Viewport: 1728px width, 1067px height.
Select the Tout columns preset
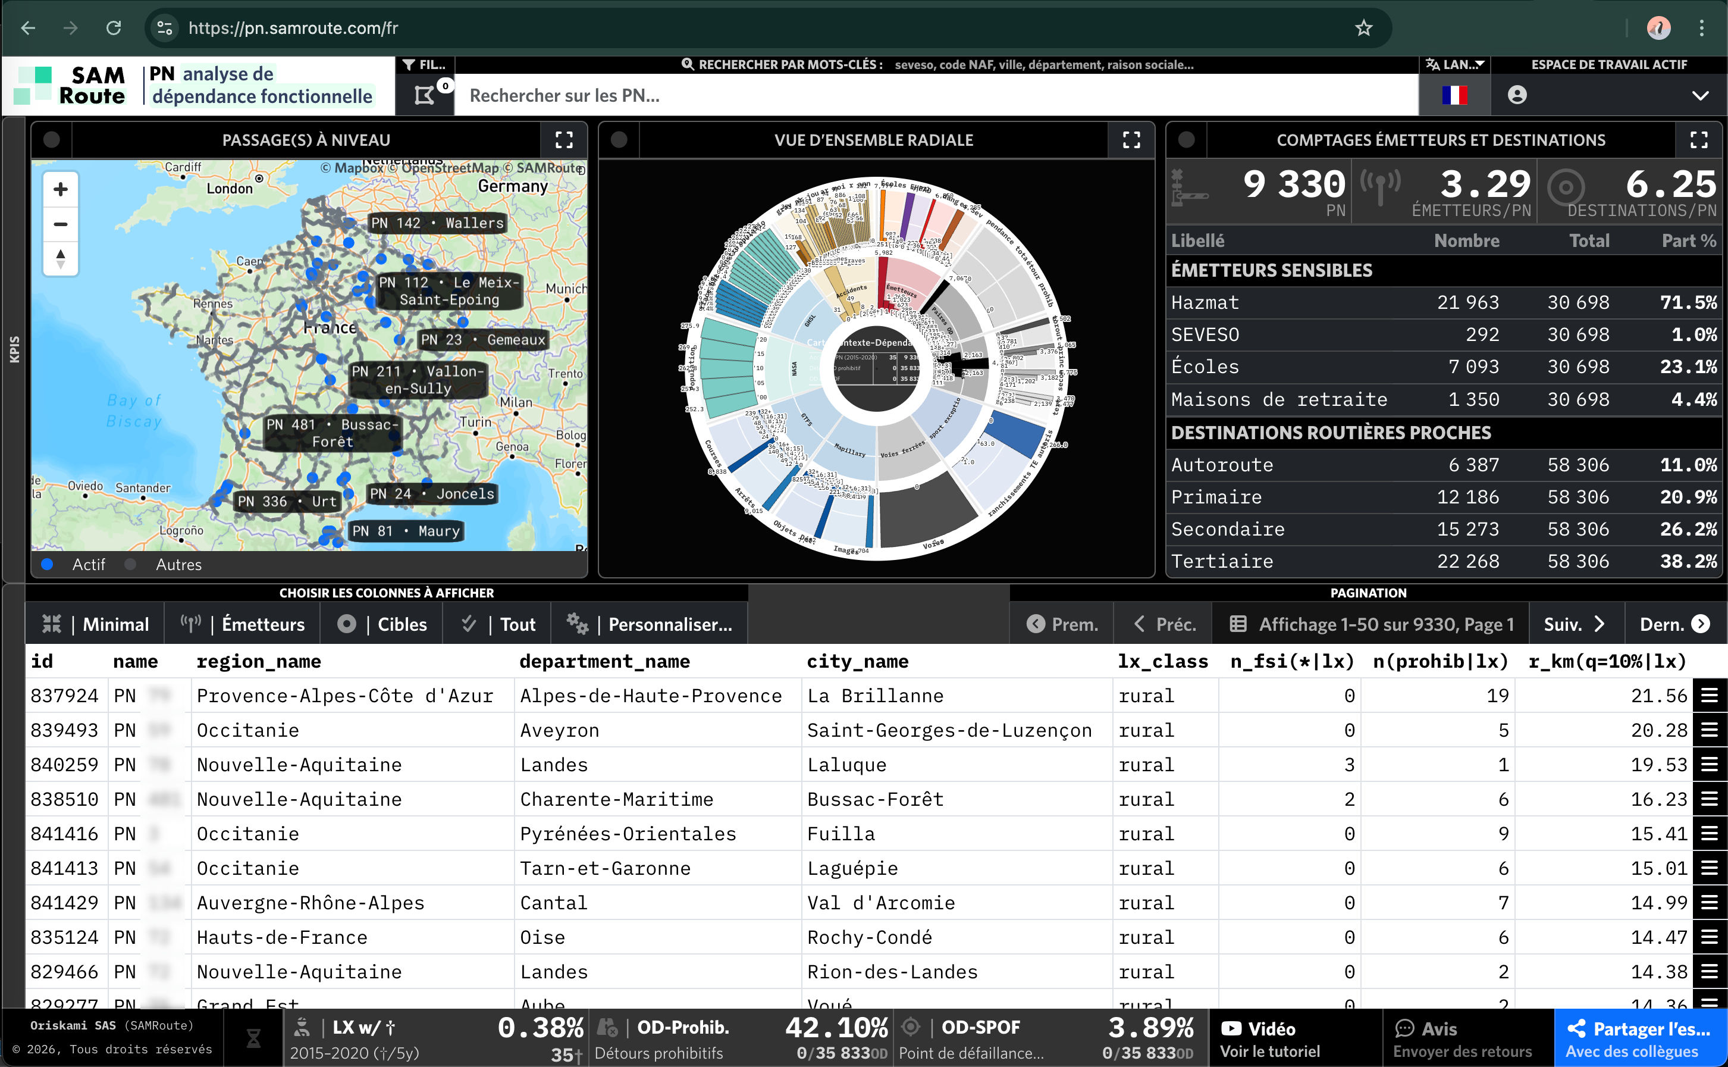click(497, 624)
